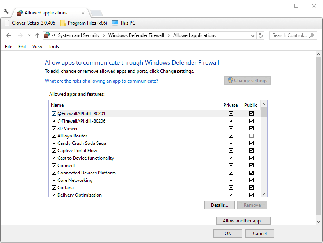Open This PC bookmark

(x=124, y=23)
